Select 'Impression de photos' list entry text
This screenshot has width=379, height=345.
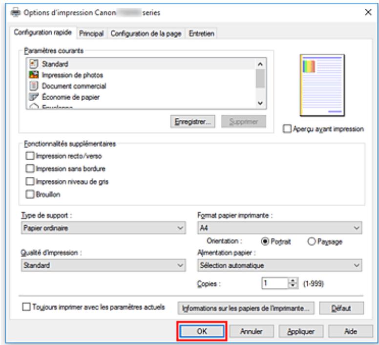pyautogui.click(x=72, y=75)
